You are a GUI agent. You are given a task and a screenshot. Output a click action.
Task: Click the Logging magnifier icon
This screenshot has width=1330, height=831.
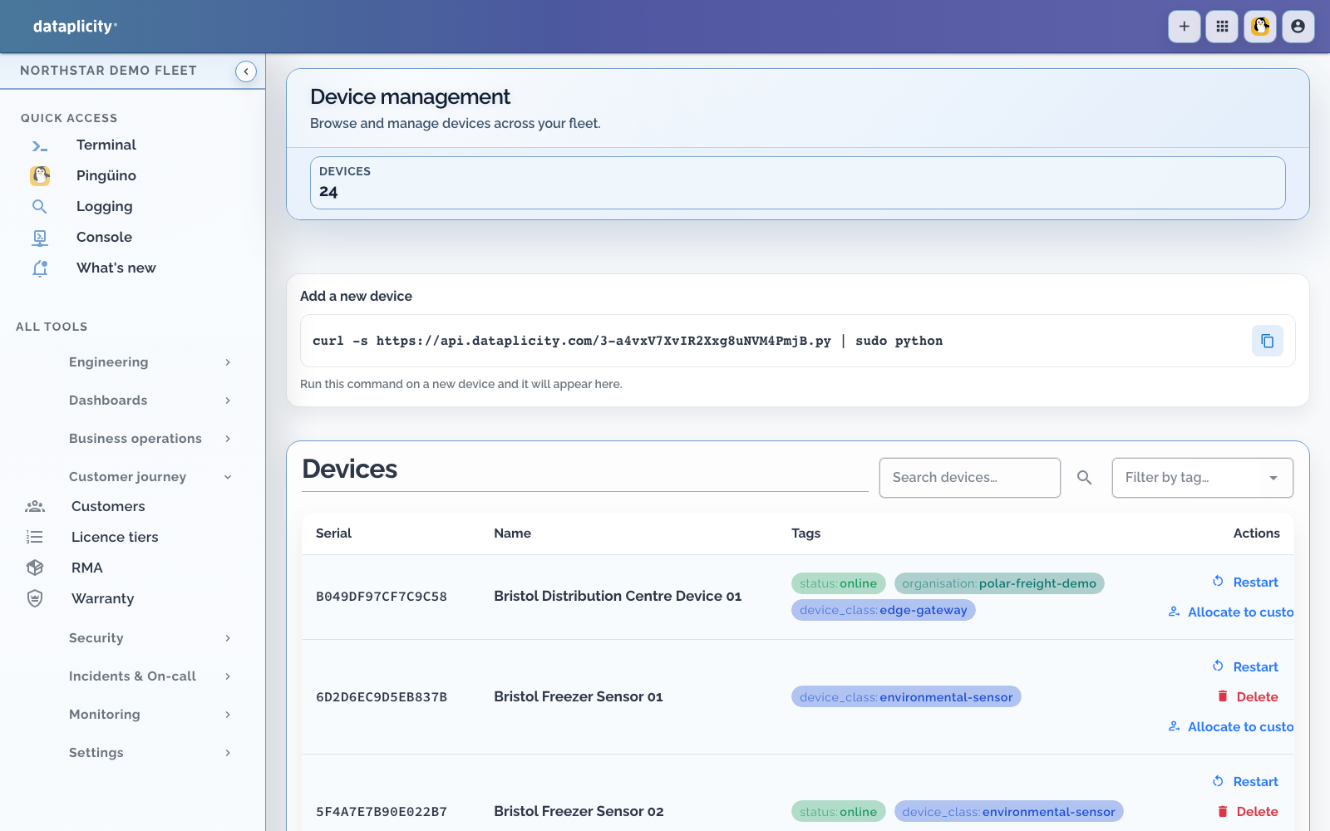[40, 206]
